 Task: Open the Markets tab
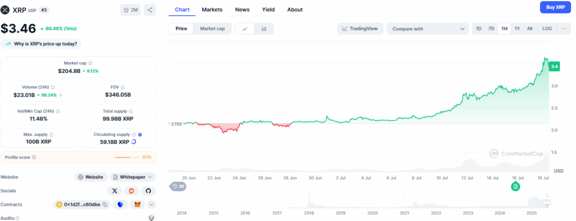pos(212,10)
